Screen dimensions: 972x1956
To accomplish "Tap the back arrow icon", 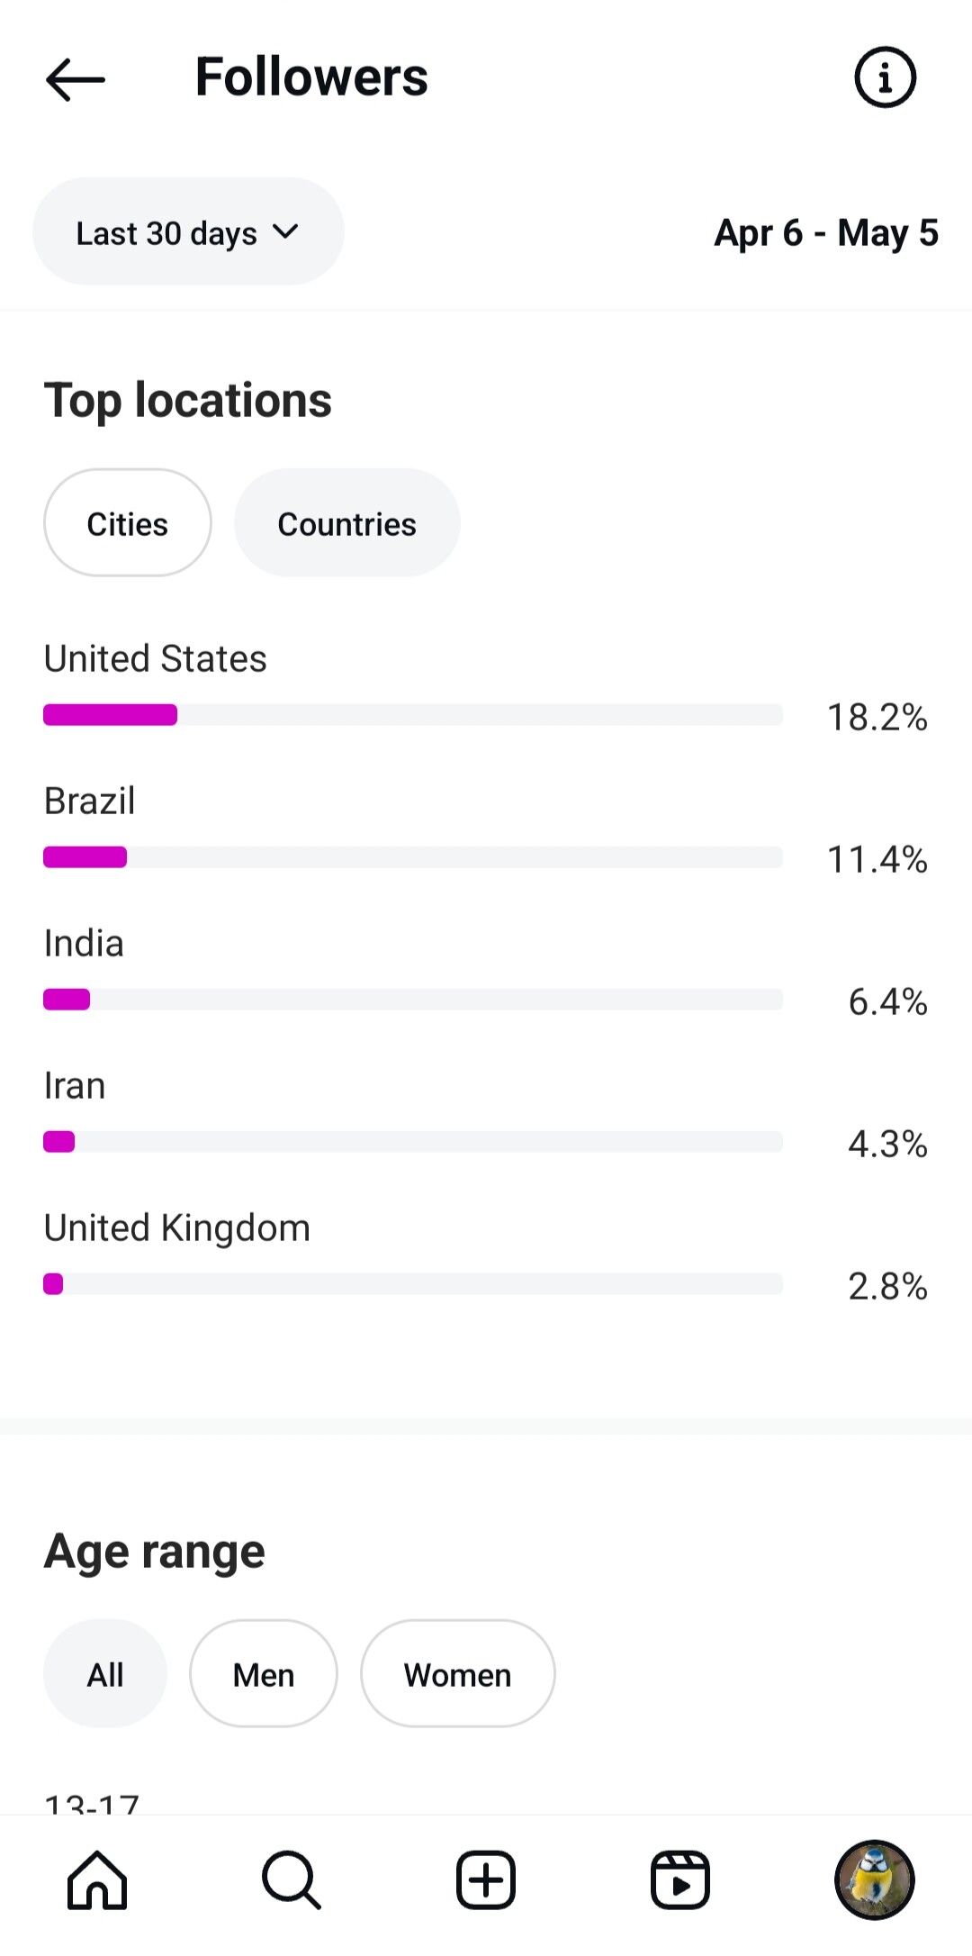I will pyautogui.click(x=76, y=79).
